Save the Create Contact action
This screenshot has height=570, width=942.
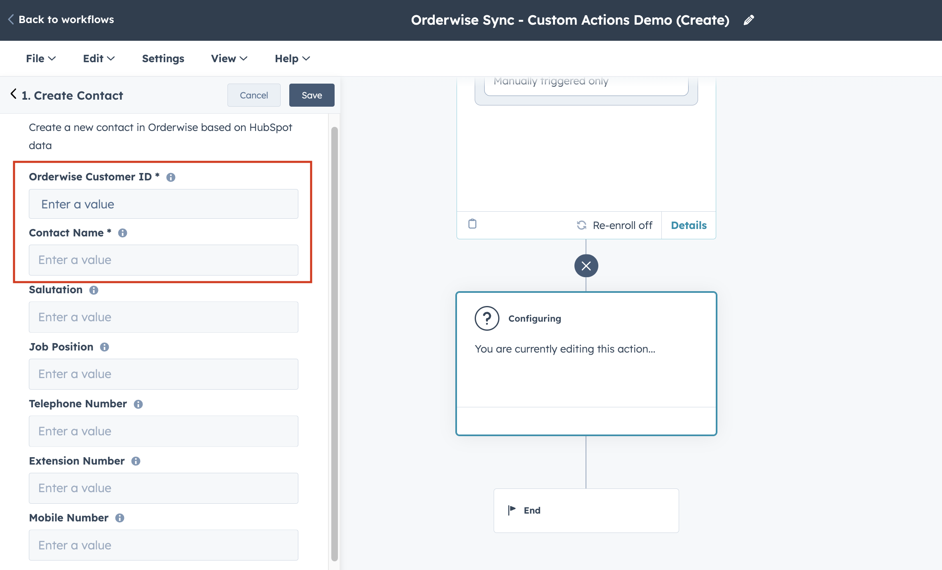point(312,95)
